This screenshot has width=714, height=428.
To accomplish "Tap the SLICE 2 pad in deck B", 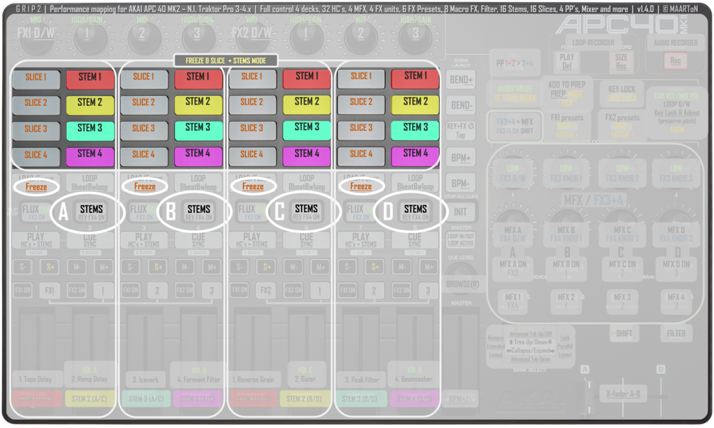I will click(x=144, y=104).
